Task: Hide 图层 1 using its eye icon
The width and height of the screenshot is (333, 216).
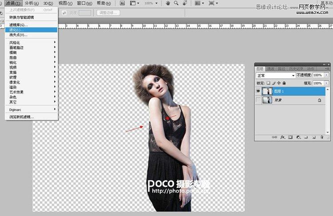Action: click(x=258, y=91)
